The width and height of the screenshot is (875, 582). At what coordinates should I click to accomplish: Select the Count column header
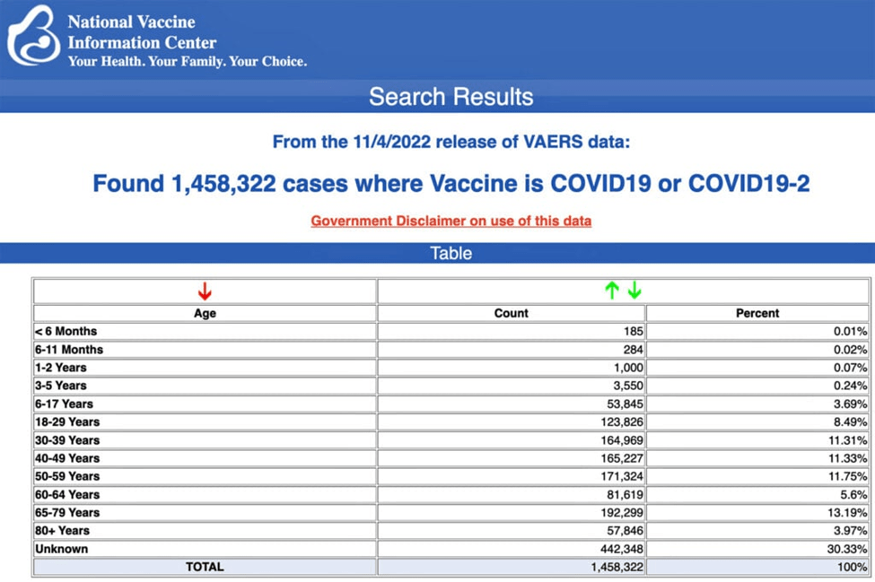[511, 314]
